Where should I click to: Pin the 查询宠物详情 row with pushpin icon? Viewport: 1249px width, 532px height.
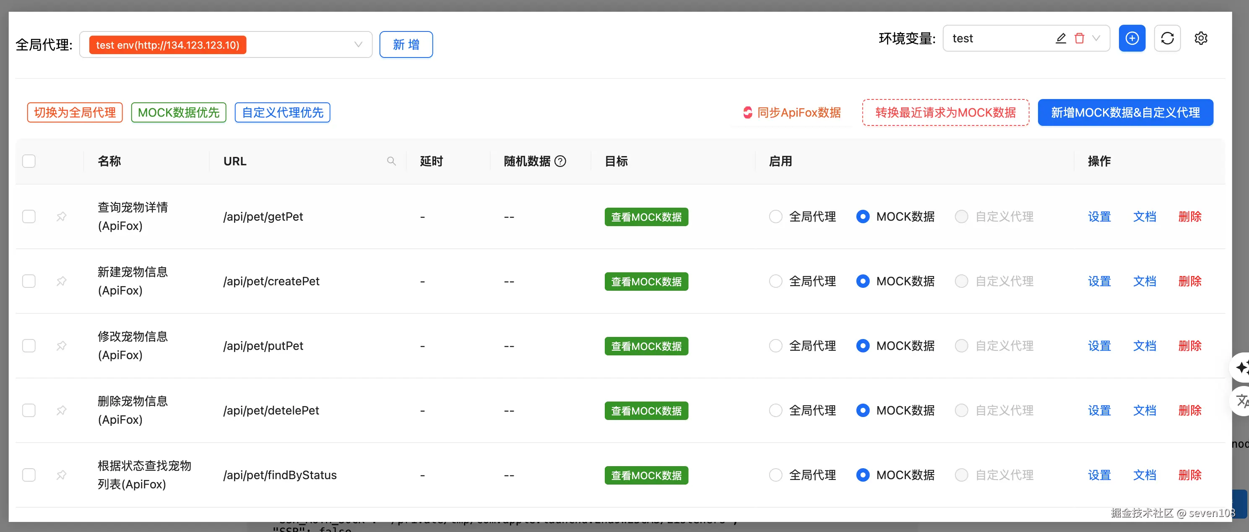coord(62,216)
